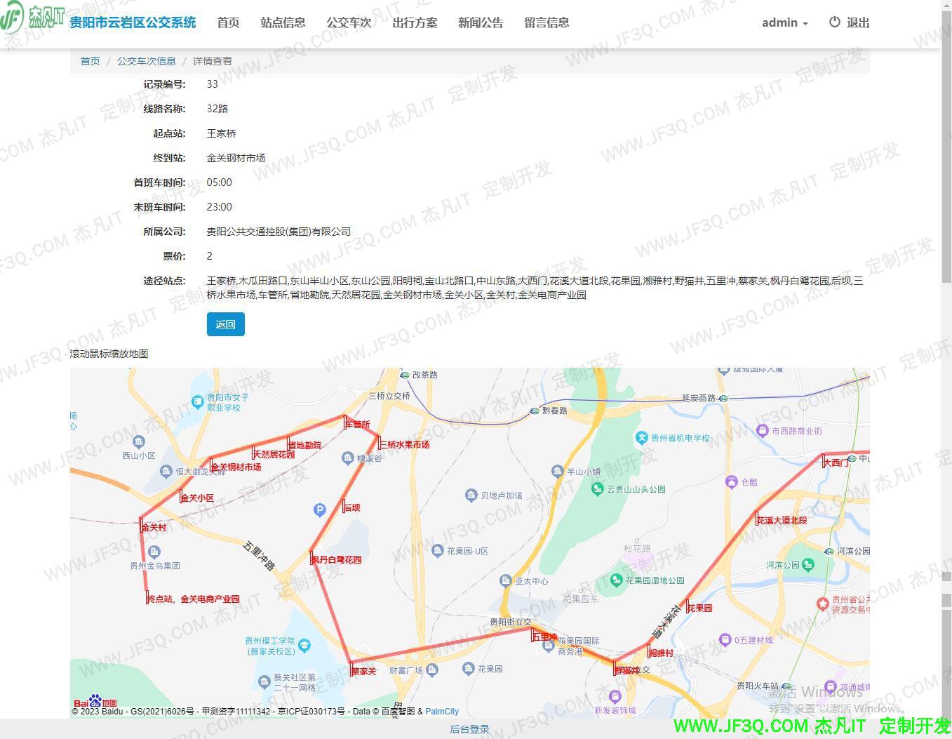Image resolution: width=952 pixels, height=739 pixels.
Task: Click the school icon for 贵州省机电学校
Action: (x=643, y=437)
